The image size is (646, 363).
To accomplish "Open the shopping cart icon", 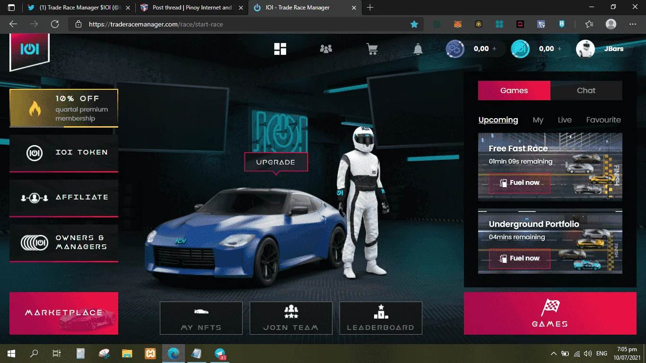I will click(x=372, y=49).
